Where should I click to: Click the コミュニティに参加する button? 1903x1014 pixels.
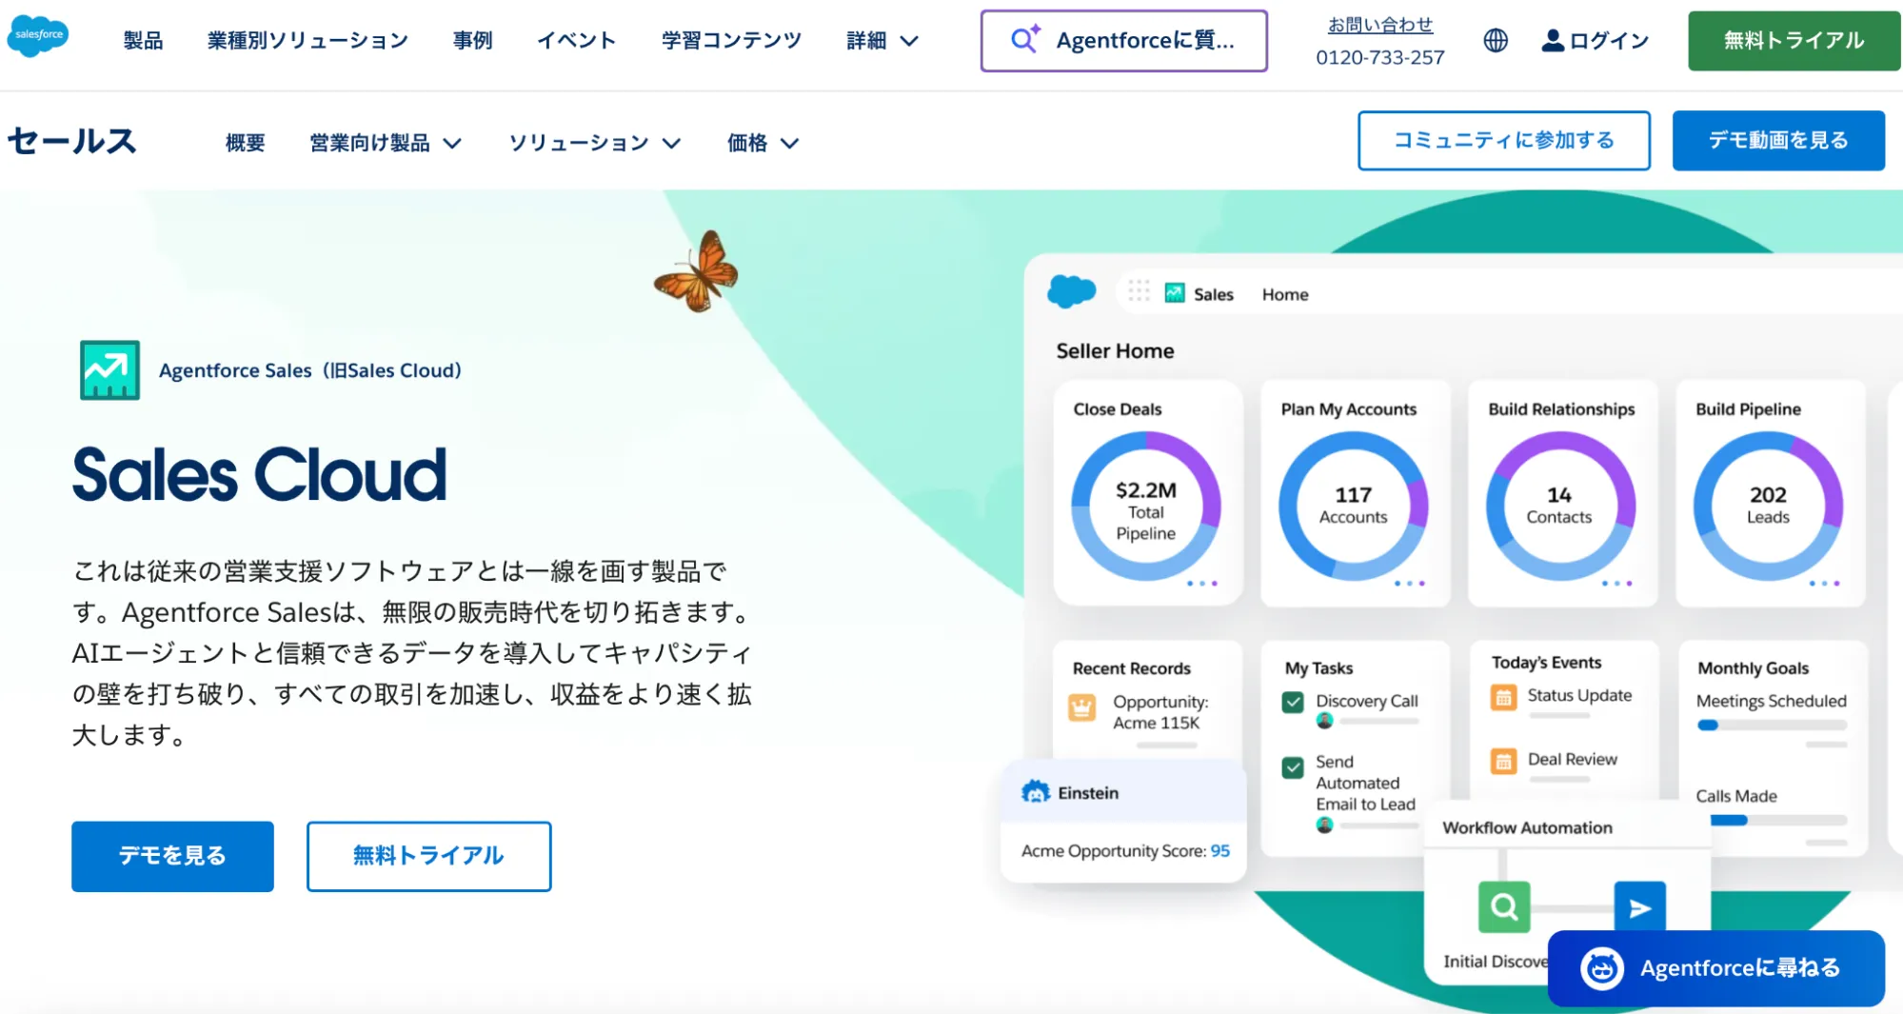pyautogui.click(x=1502, y=140)
